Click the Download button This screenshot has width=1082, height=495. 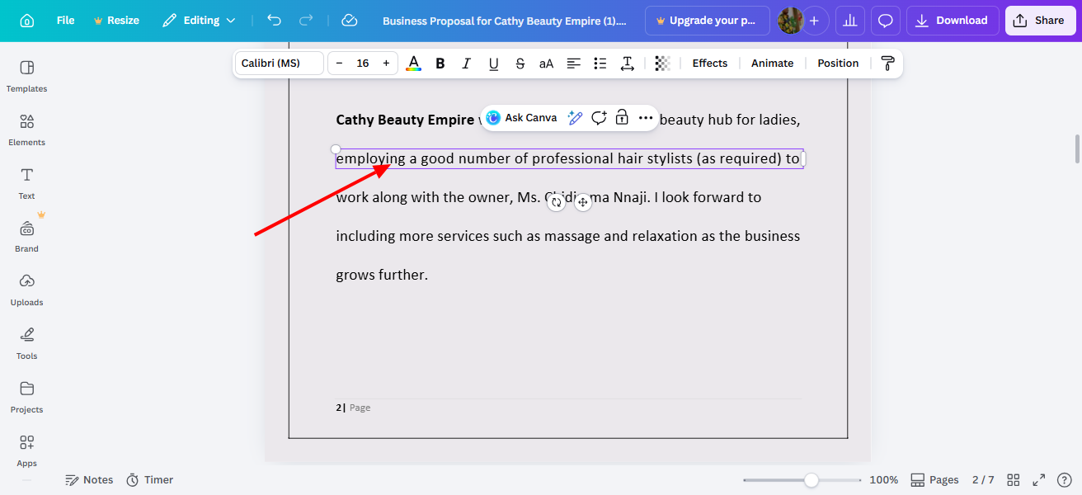coord(952,20)
